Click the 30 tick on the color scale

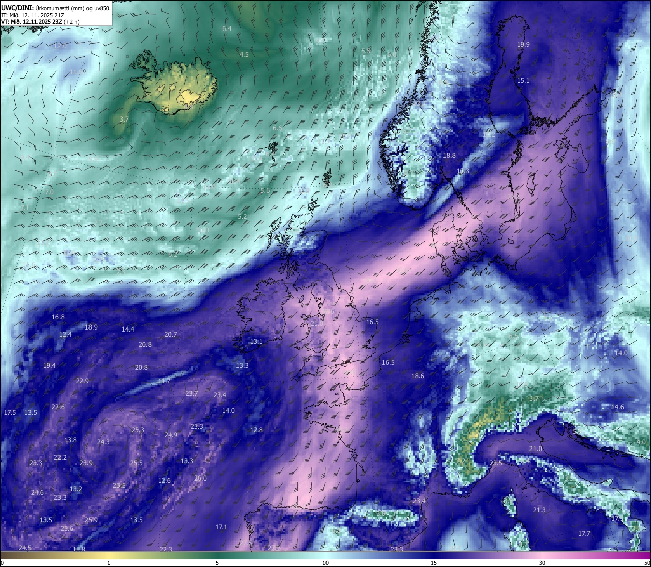pos(542,563)
